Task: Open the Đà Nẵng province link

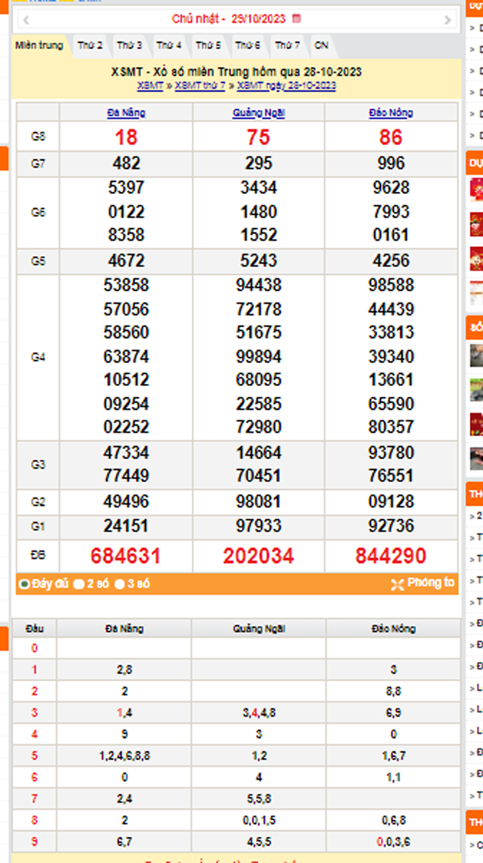Action: (126, 113)
